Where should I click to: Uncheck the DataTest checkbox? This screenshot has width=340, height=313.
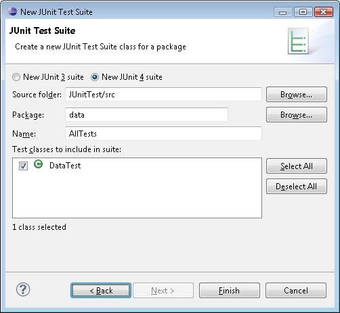24,166
